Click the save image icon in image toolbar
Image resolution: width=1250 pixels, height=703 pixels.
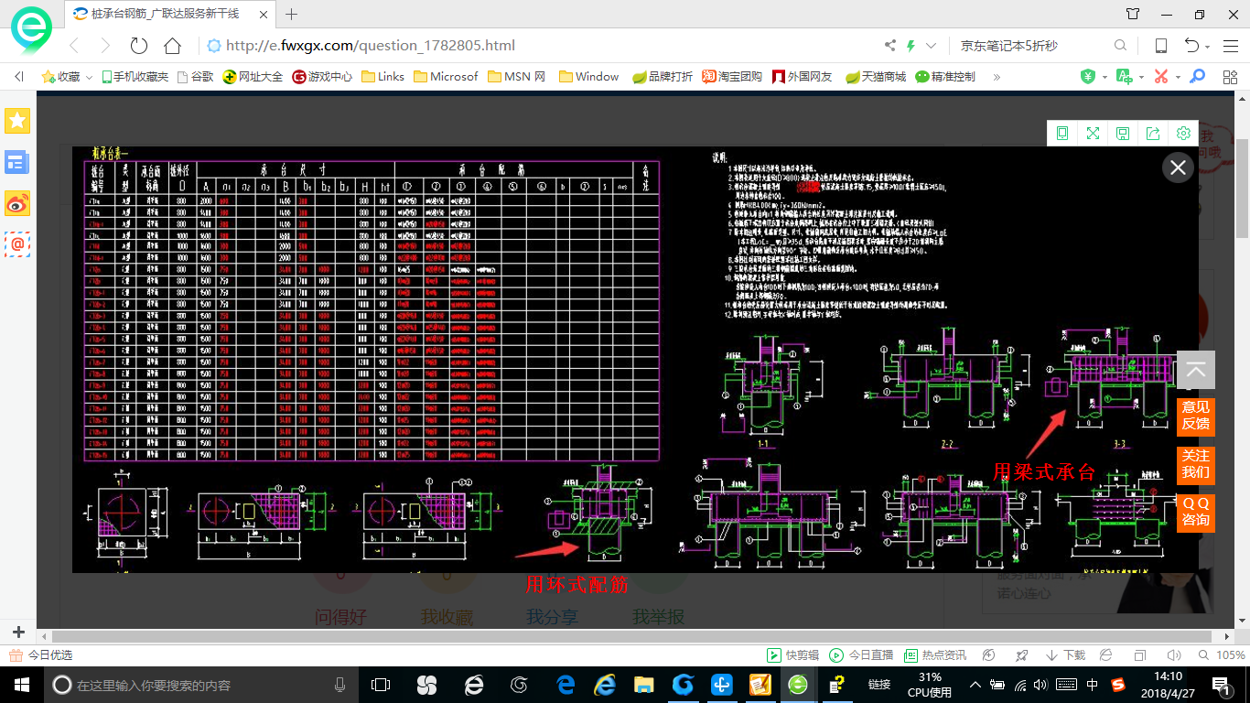[x=1123, y=134]
